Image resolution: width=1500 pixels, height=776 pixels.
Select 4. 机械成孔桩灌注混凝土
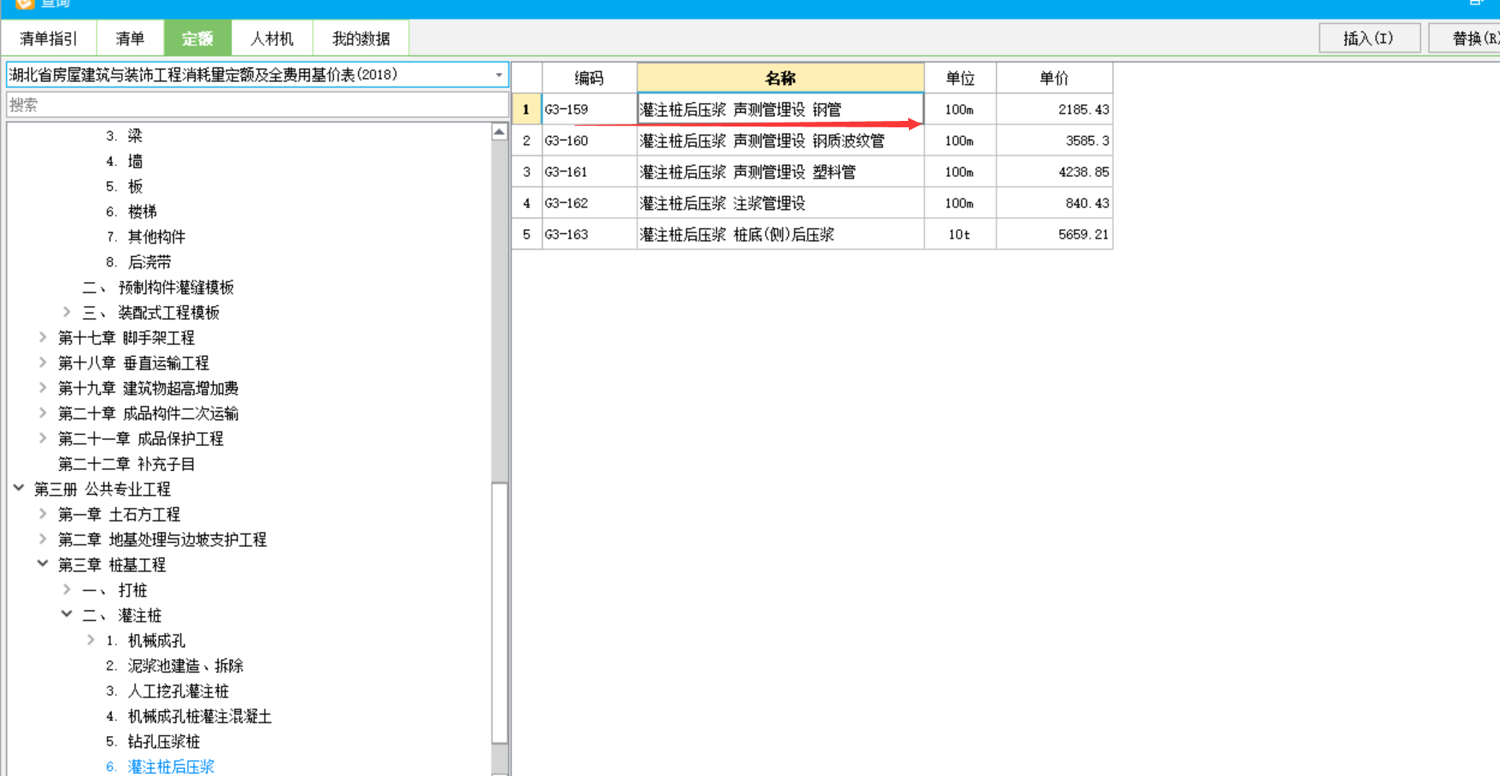click(189, 717)
